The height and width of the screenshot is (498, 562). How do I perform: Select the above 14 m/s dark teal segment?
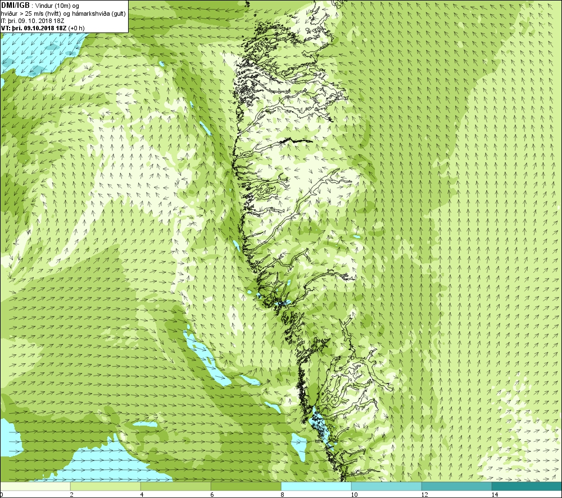527,486
